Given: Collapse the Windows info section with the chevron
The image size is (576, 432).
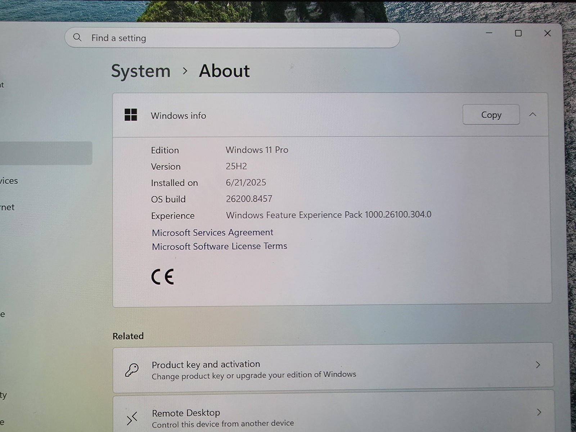Looking at the screenshot, I should point(533,114).
